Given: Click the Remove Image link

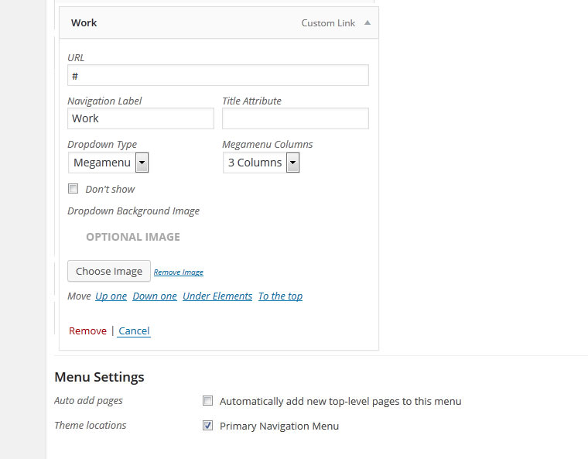Looking at the screenshot, I should click(178, 272).
